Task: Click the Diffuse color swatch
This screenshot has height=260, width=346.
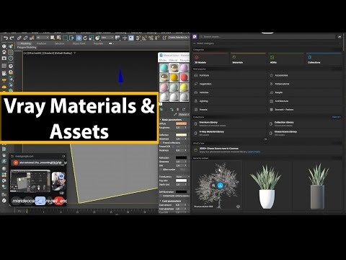Action: (181, 123)
